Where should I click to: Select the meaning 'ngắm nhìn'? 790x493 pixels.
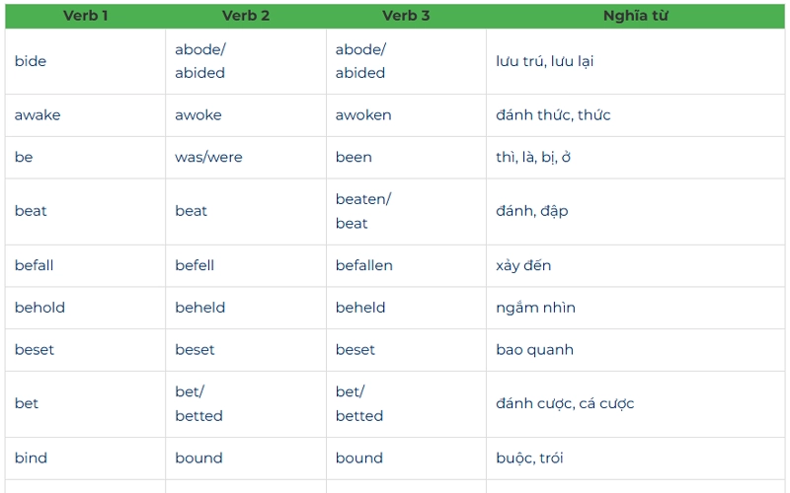coord(535,308)
